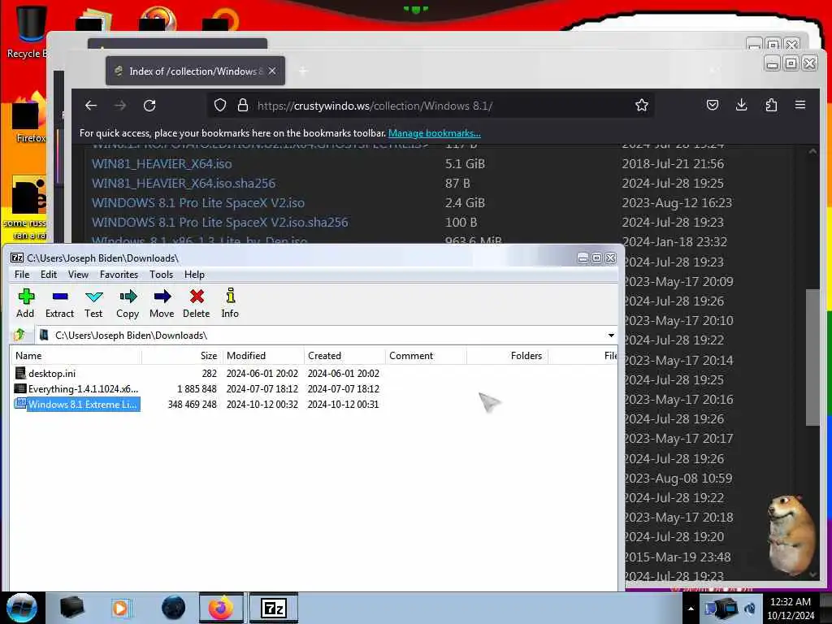The width and height of the screenshot is (832, 624).
Task: Open the SpaceX V2.iso.sha256 link
Action: coord(219,223)
